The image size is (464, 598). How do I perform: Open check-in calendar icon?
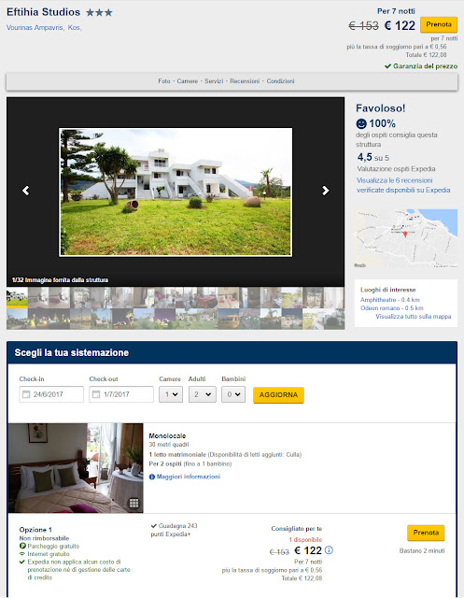point(26,394)
